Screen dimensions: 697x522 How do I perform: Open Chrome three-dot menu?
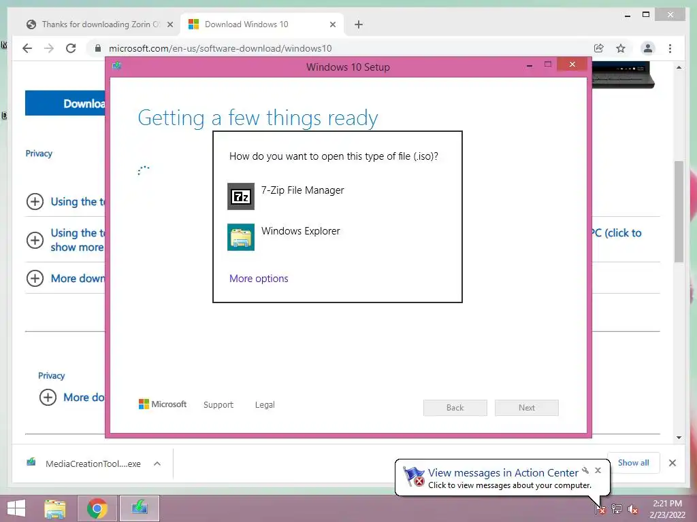coord(670,48)
